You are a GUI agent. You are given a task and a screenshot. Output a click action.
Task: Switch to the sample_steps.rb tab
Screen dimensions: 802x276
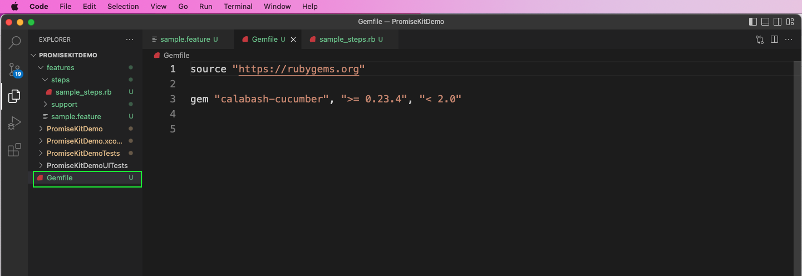[x=351, y=40]
